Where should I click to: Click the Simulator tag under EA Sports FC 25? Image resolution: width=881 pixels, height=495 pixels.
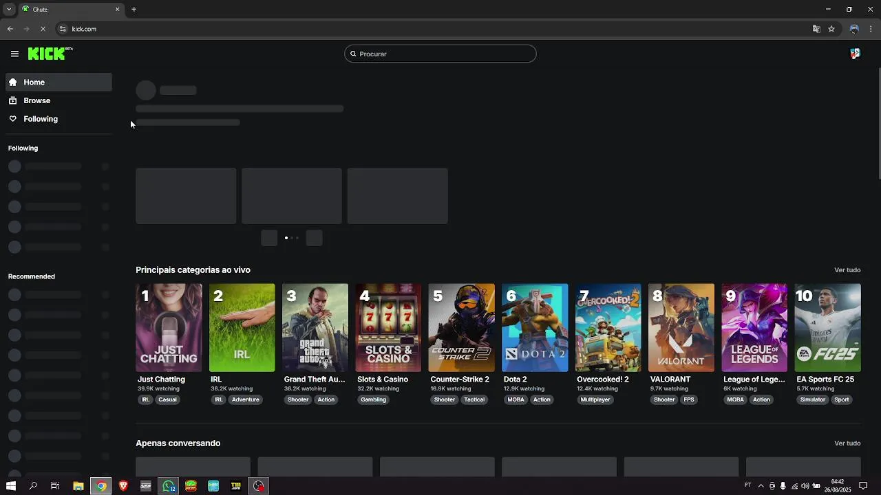tap(812, 399)
